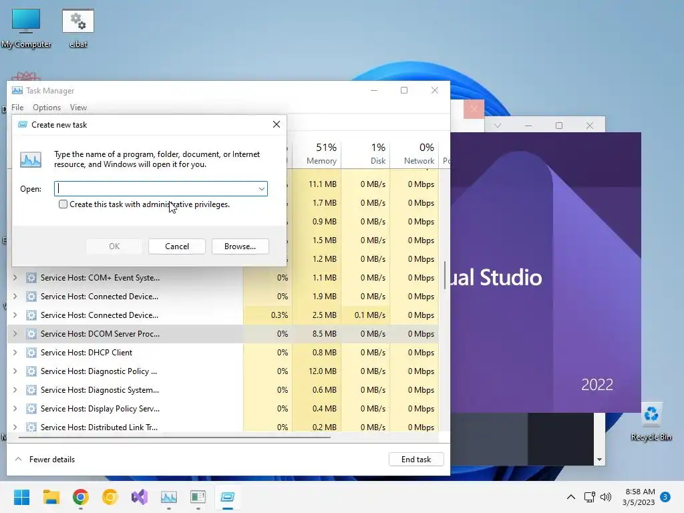Launch File Explorer from taskbar
The width and height of the screenshot is (684, 513).
coord(51,497)
